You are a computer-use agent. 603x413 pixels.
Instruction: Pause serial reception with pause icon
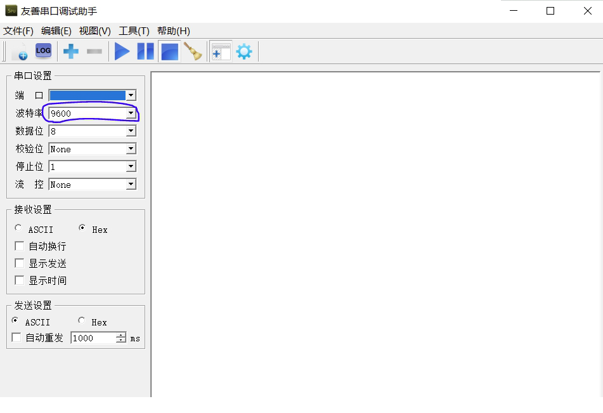click(146, 51)
